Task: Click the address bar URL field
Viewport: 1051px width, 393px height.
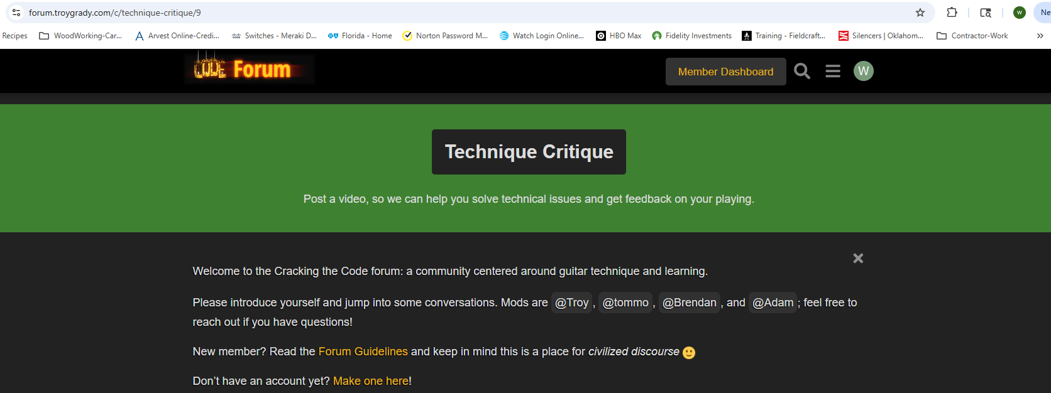Action: coord(440,13)
